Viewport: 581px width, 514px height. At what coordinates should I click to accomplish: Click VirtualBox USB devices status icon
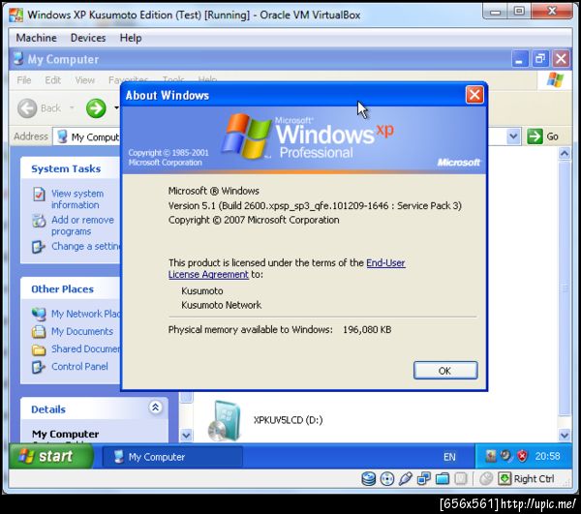406,479
